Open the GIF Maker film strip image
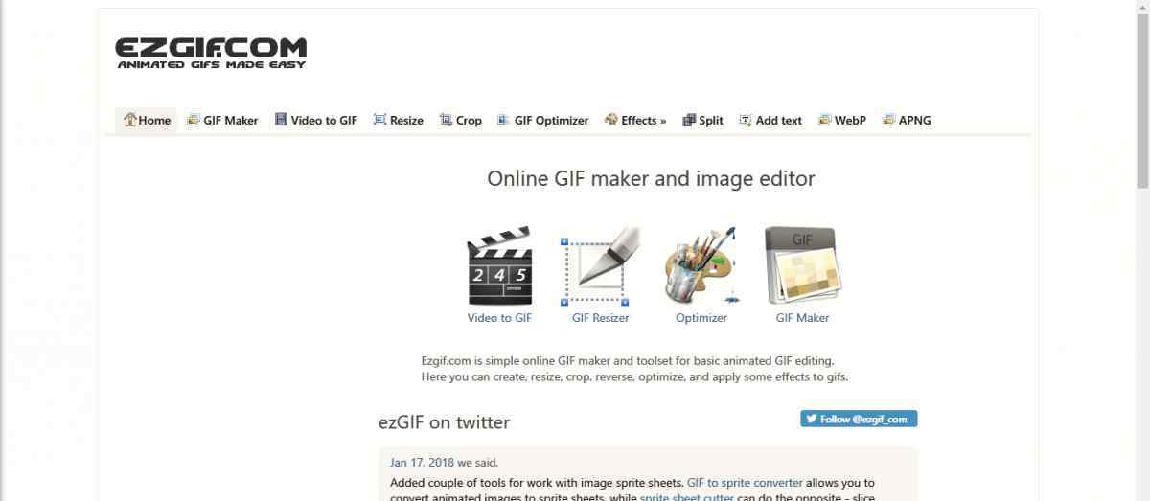The height and width of the screenshot is (501, 1150). click(802, 265)
